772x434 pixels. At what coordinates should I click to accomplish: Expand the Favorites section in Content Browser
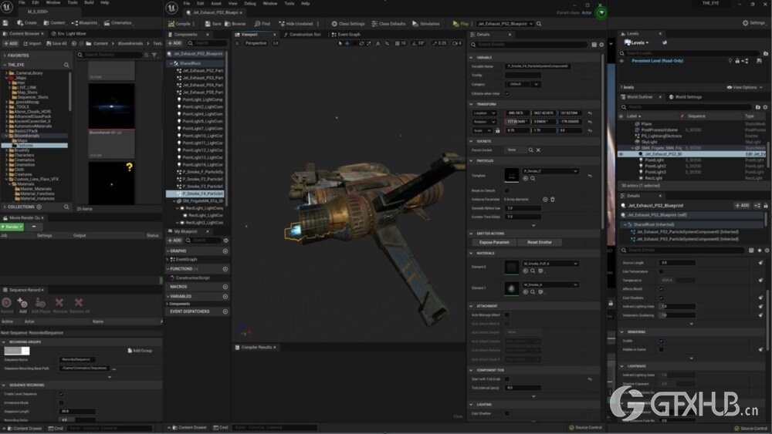pos(5,56)
